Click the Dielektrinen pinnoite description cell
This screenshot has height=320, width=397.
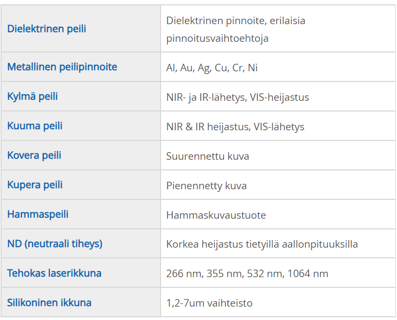pyautogui.click(x=235, y=29)
